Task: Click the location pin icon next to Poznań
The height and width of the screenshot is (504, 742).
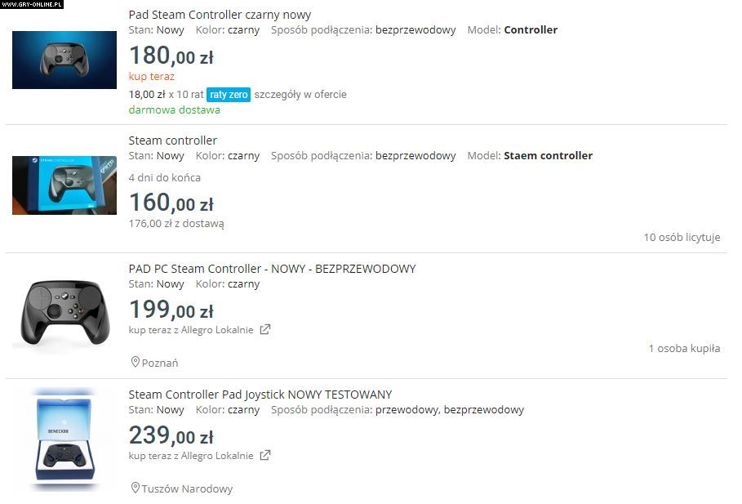Action: click(136, 362)
